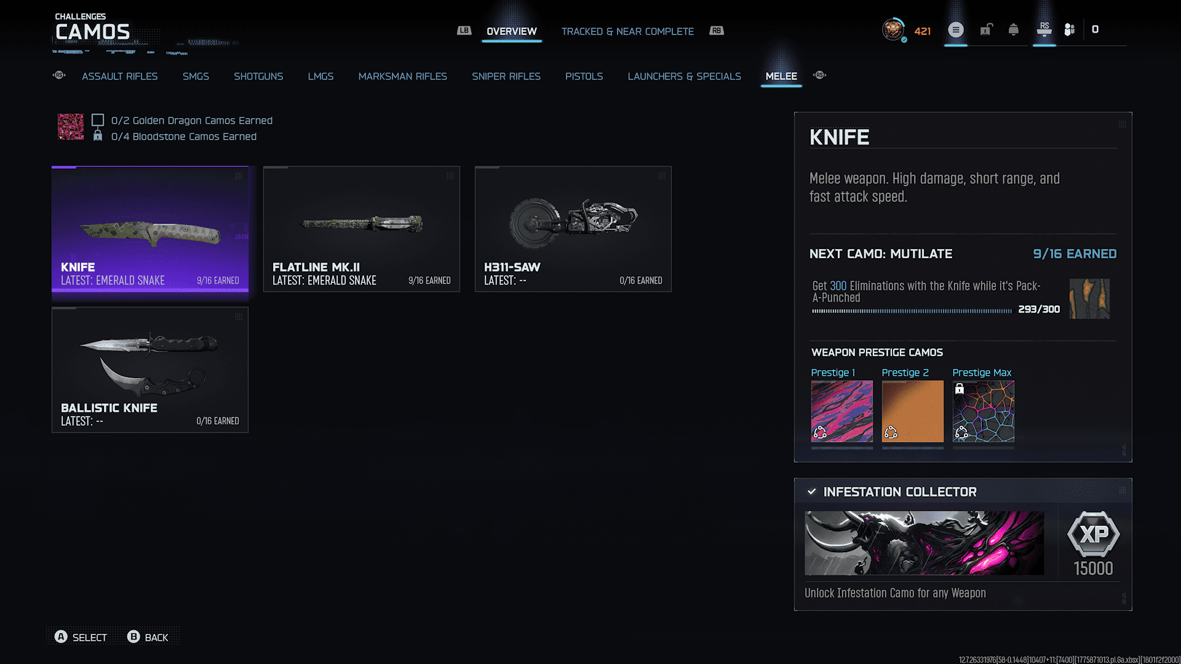Open the Sniper Rifles category tab
The width and height of the screenshot is (1181, 664).
tap(506, 76)
